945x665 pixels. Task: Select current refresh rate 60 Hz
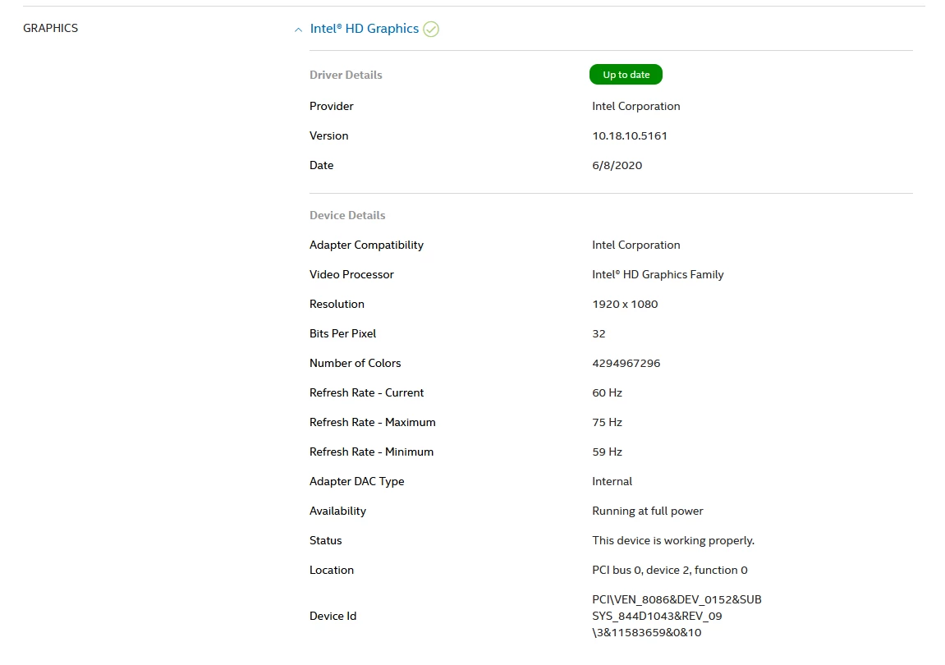tap(607, 392)
